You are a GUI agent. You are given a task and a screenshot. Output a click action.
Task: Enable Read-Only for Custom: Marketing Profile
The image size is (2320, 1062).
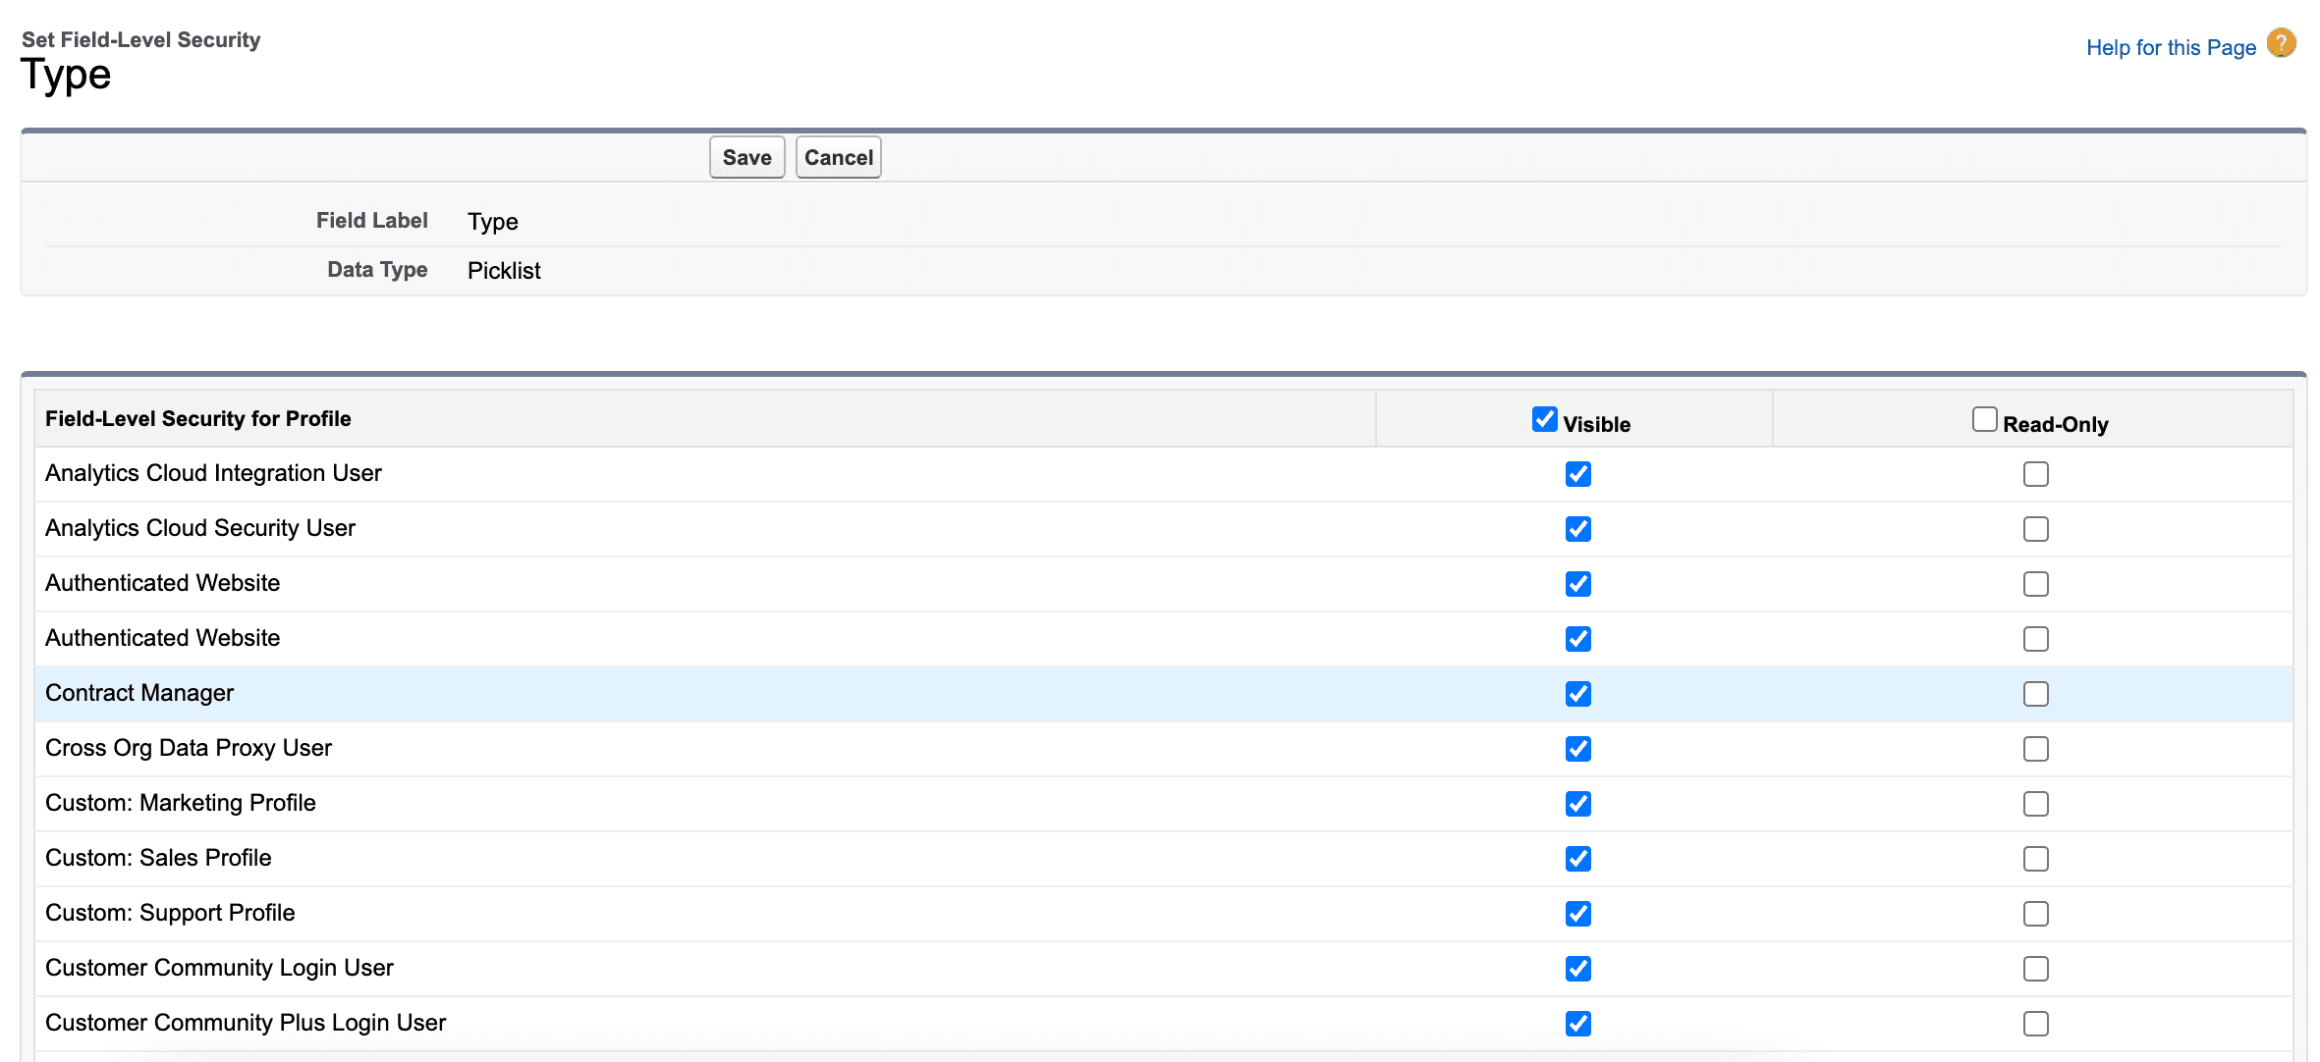tap(2035, 804)
